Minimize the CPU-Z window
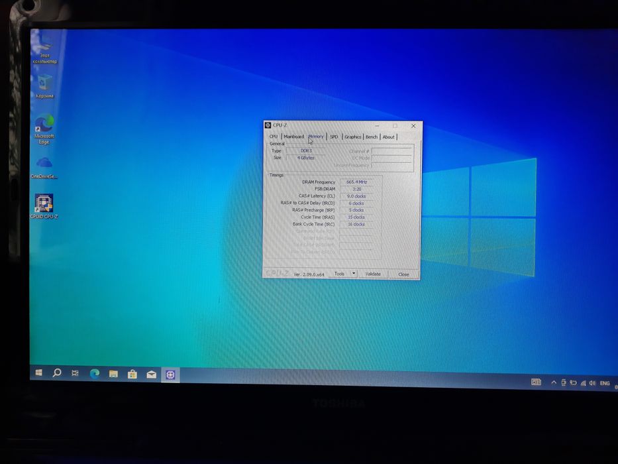The height and width of the screenshot is (464, 618). pyautogui.click(x=377, y=125)
